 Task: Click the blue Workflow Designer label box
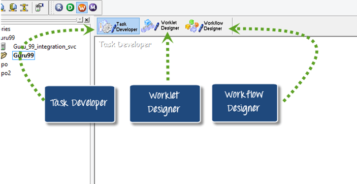tap(245, 103)
